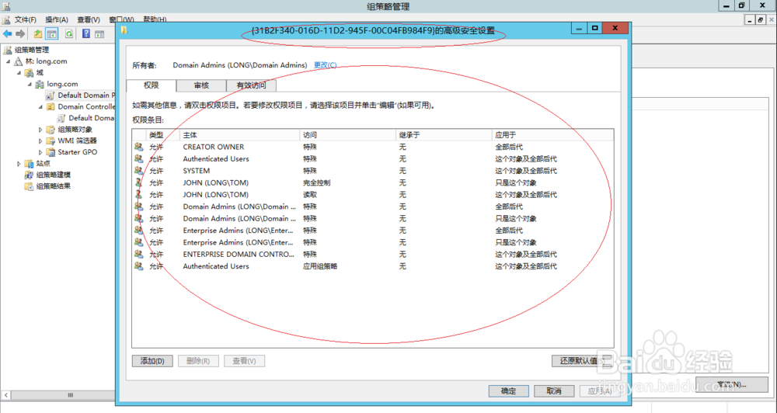Sort by the 访问 column header
The image size is (777, 413).
(348, 135)
